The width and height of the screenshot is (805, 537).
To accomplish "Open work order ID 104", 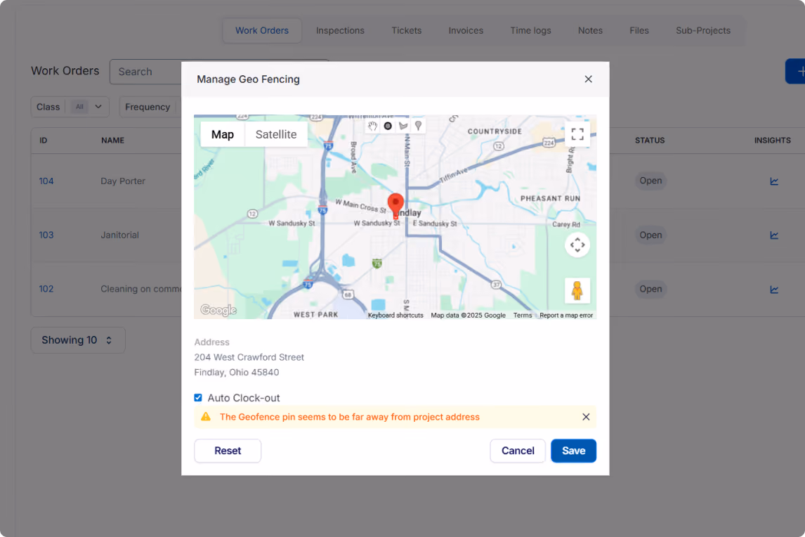I will 46,181.
